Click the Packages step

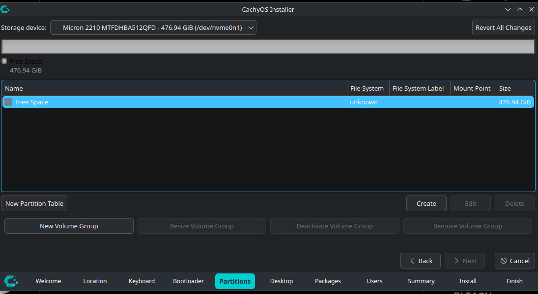[328, 281]
